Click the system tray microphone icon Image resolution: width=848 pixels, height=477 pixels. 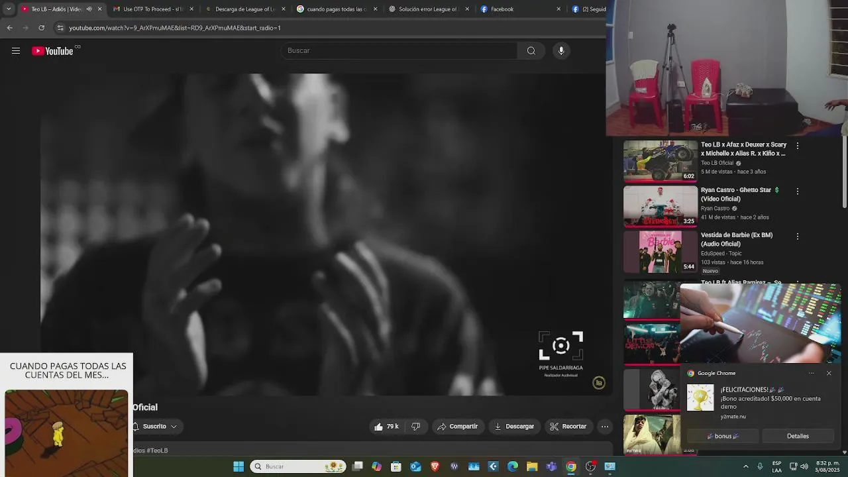(760, 466)
